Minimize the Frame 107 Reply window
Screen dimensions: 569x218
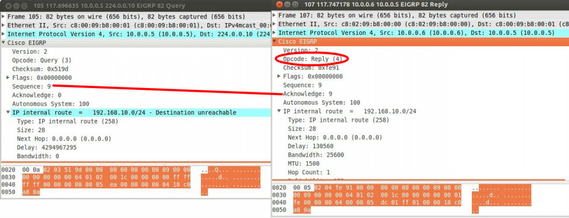pyautogui.click(x=287, y=5)
